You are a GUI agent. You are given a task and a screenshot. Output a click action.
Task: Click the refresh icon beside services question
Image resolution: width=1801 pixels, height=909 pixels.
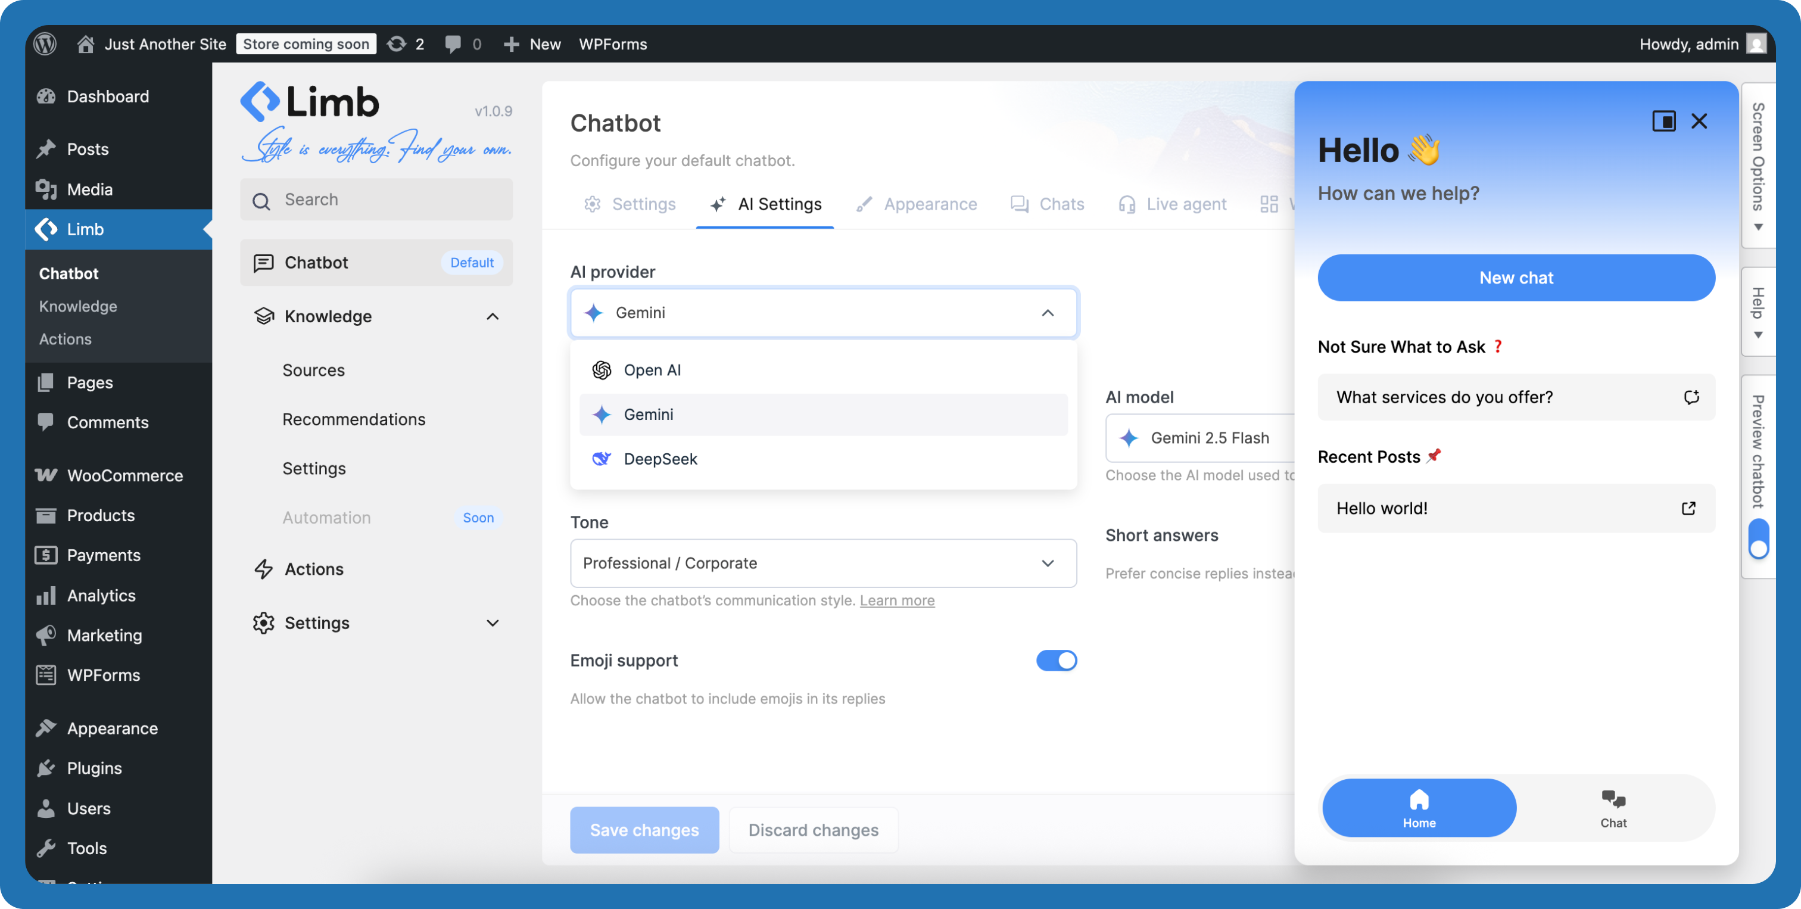coord(1691,397)
